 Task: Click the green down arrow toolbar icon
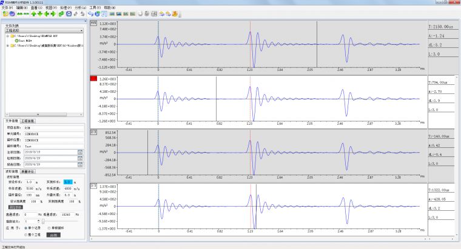tap(40, 13)
